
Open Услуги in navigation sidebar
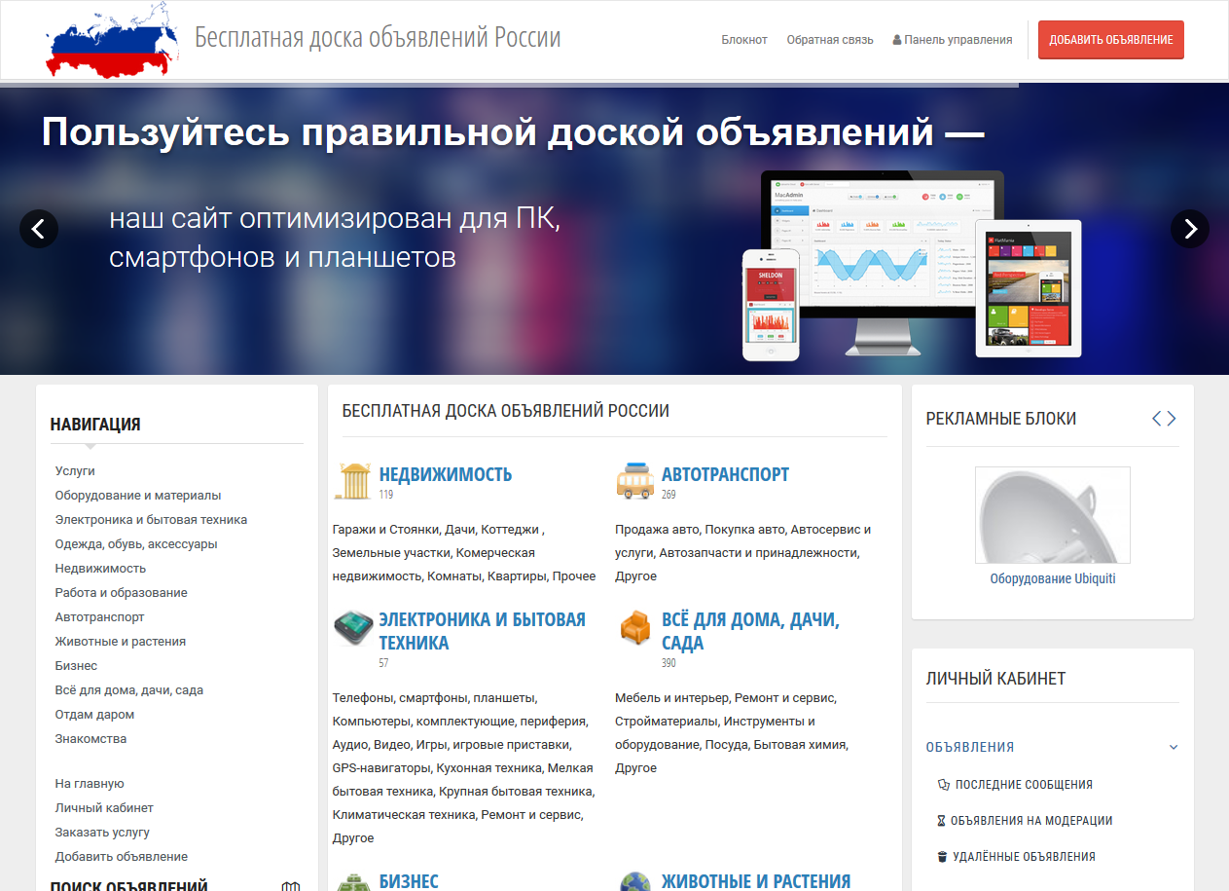[x=75, y=470]
